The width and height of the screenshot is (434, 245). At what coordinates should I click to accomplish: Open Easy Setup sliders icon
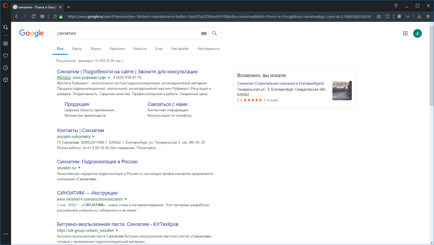(428, 16)
